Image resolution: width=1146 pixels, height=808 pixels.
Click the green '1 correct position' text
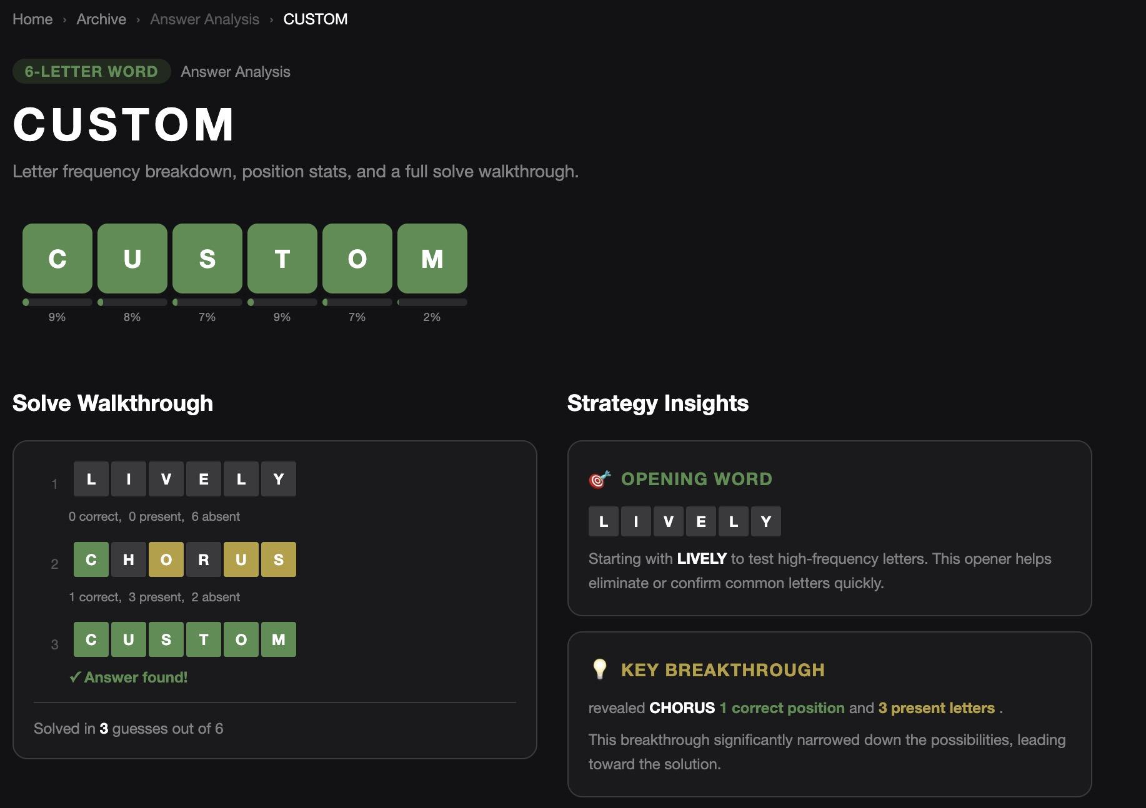(782, 707)
